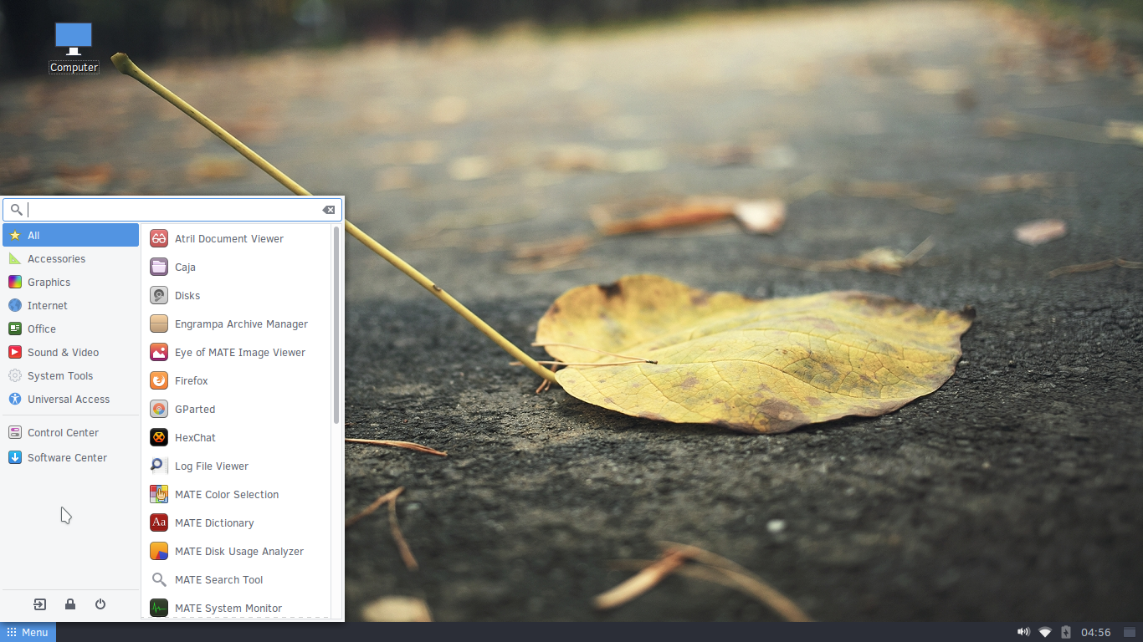Select the Internet category
The width and height of the screenshot is (1143, 642).
pyautogui.click(x=70, y=305)
